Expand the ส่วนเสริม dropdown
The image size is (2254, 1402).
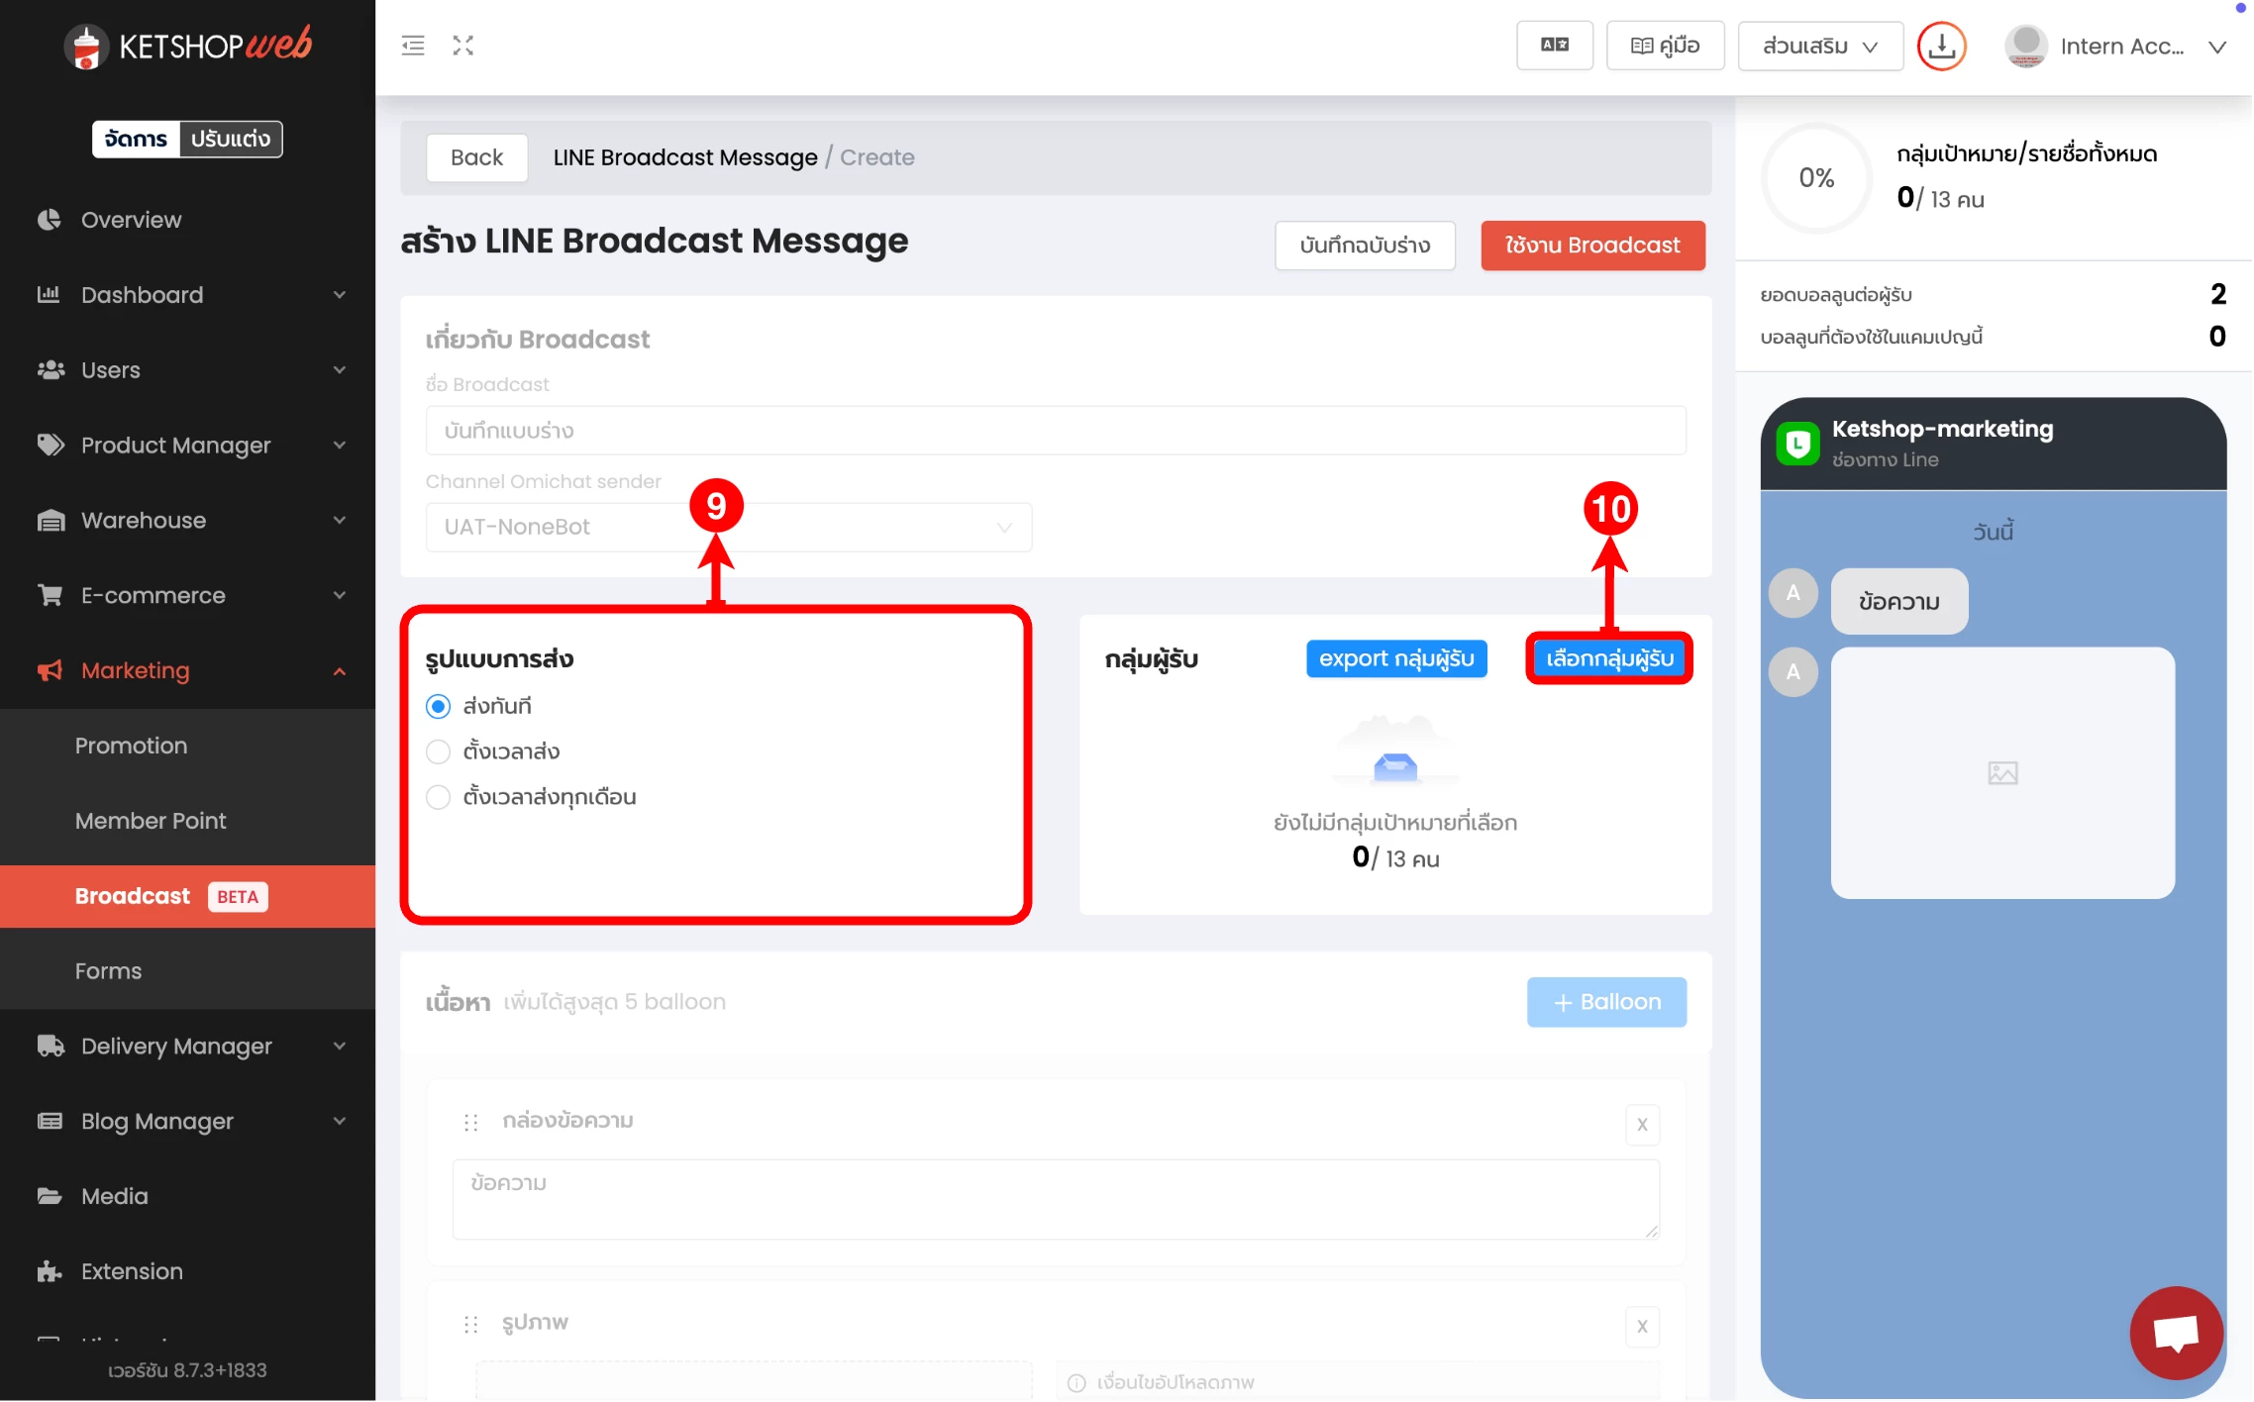point(1819,46)
